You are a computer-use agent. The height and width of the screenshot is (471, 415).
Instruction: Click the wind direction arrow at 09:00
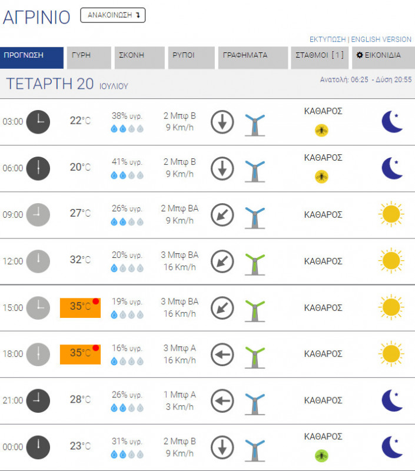coord(222,215)
